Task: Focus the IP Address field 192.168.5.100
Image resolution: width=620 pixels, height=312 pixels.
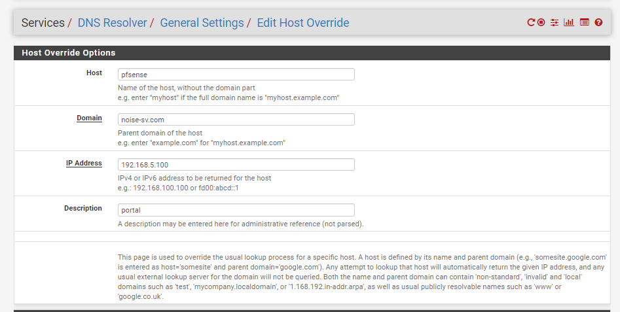Action: tap(236, 165)
